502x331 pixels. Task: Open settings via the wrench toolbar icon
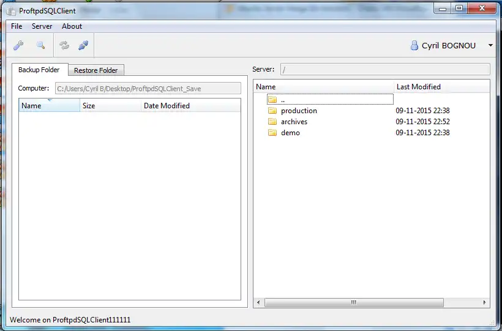(18, 45)
